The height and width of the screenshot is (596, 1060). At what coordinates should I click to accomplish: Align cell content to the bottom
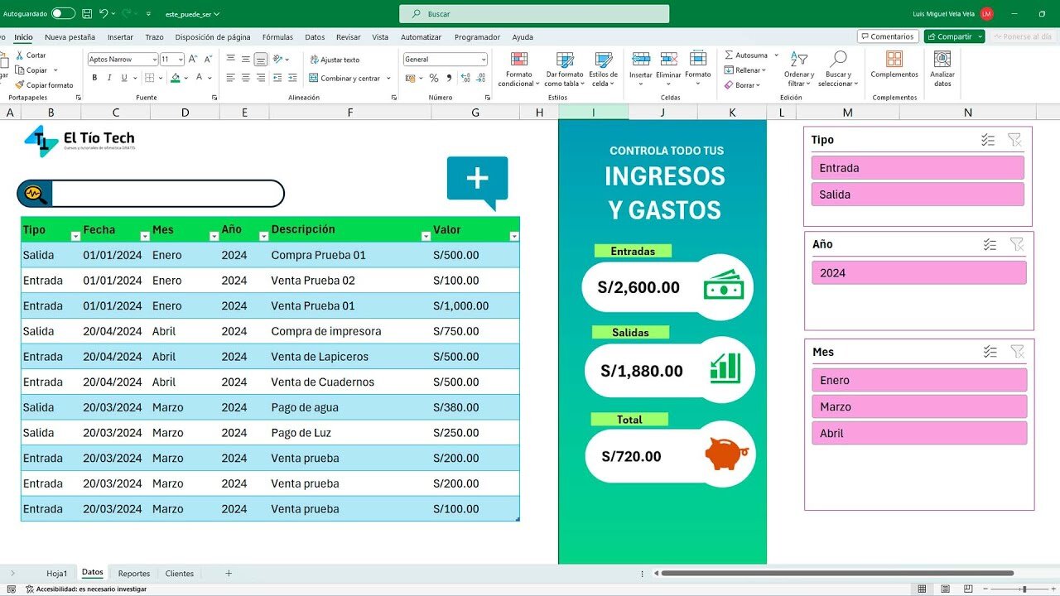(261, 60)
